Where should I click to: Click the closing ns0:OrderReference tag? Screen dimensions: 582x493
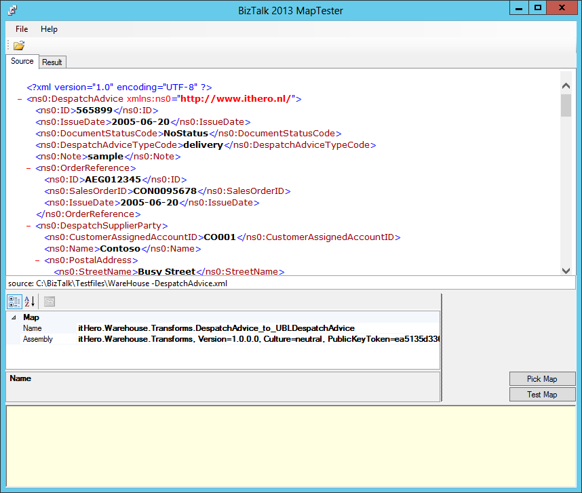point(88,214)
